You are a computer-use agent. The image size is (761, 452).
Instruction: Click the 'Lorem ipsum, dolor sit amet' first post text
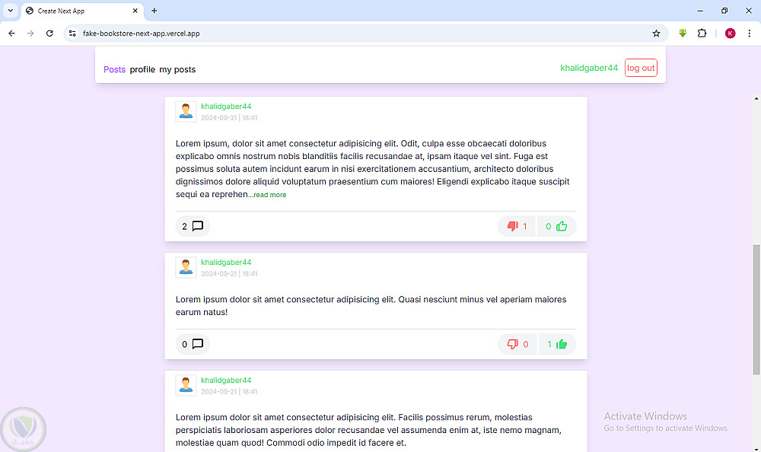[x=373, y=169]
